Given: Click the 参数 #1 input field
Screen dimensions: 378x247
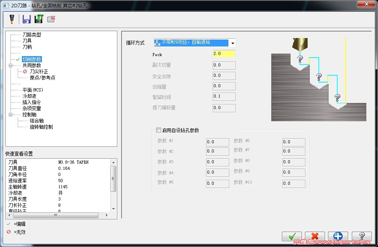Looking at the screenshot, I should (x=217, y=142).
